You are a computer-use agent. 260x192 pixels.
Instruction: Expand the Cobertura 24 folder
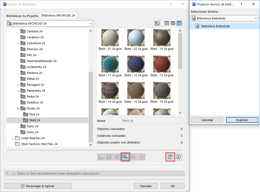click(x=18, y=43)
